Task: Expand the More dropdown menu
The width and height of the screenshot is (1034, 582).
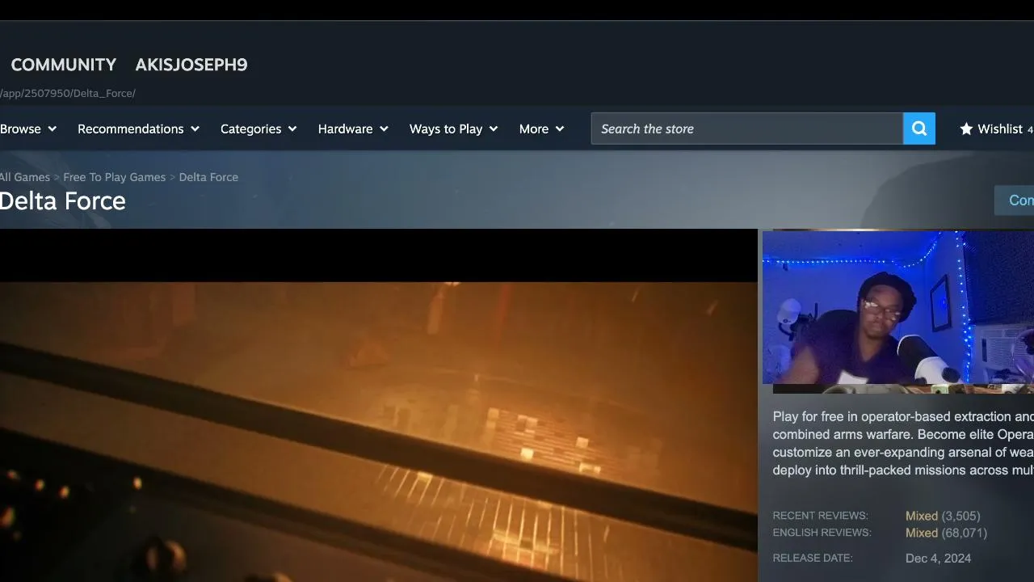Action: coord(541,129)
